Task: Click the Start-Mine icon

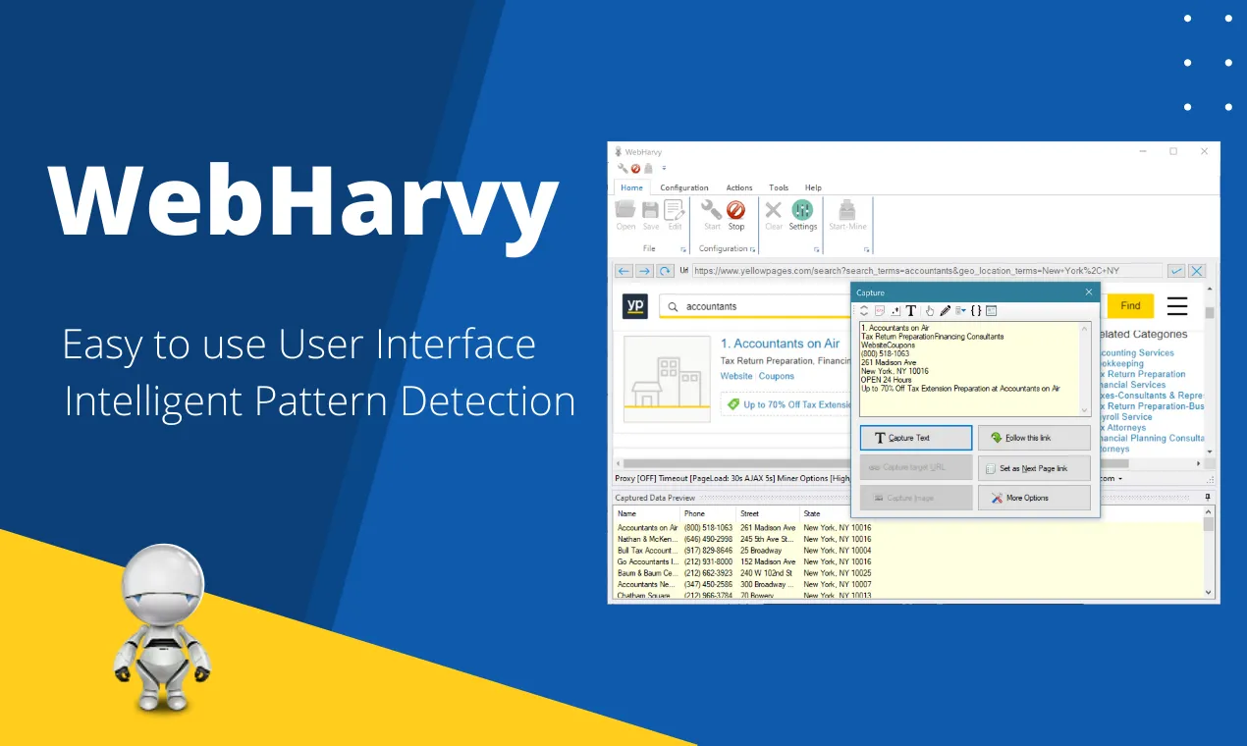Action: (846, 209)
